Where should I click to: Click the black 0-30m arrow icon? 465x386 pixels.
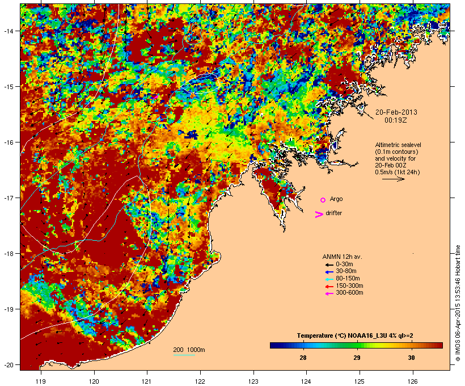click(x=329, y=265)
